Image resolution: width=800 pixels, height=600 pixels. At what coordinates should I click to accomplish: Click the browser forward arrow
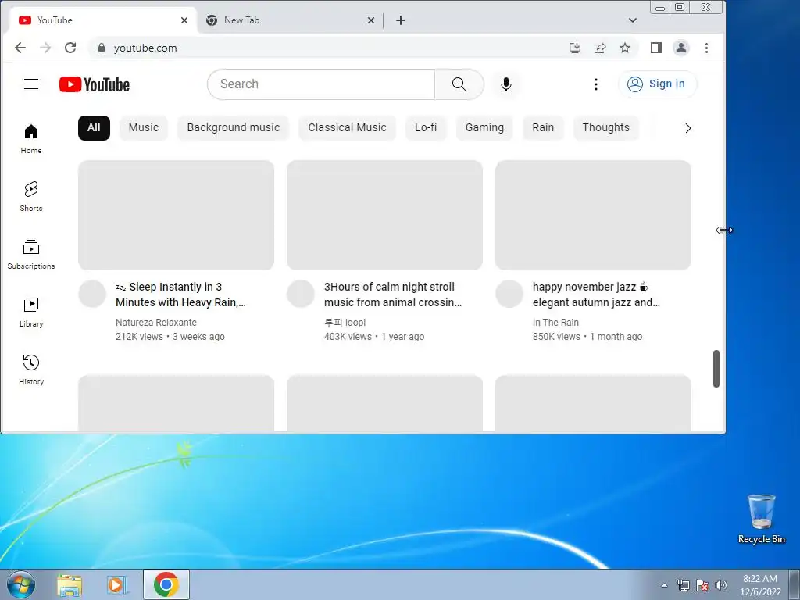(45, 48)
